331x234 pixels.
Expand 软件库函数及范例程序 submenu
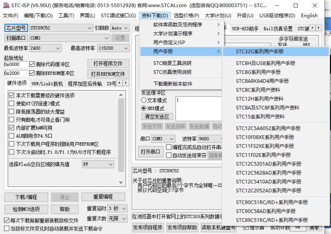[181, 25]
